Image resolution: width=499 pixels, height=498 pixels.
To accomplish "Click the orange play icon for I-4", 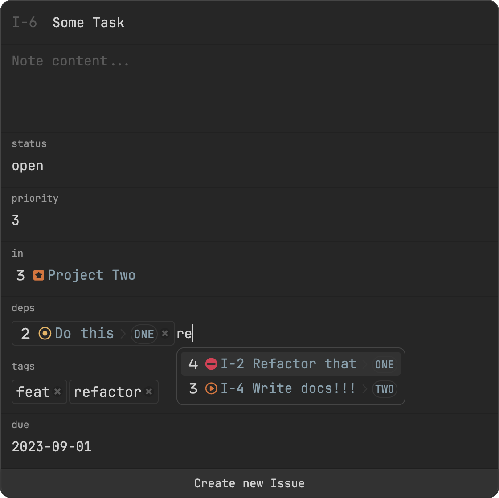I will tap(211, 388).
